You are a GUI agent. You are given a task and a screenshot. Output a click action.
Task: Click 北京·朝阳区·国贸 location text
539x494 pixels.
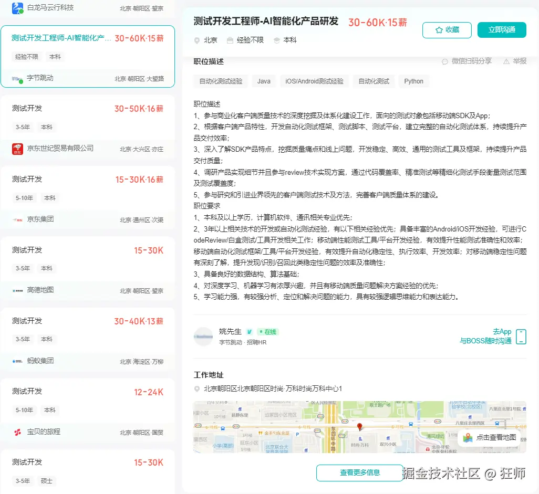pyautogui.click(x=141, y=433)
